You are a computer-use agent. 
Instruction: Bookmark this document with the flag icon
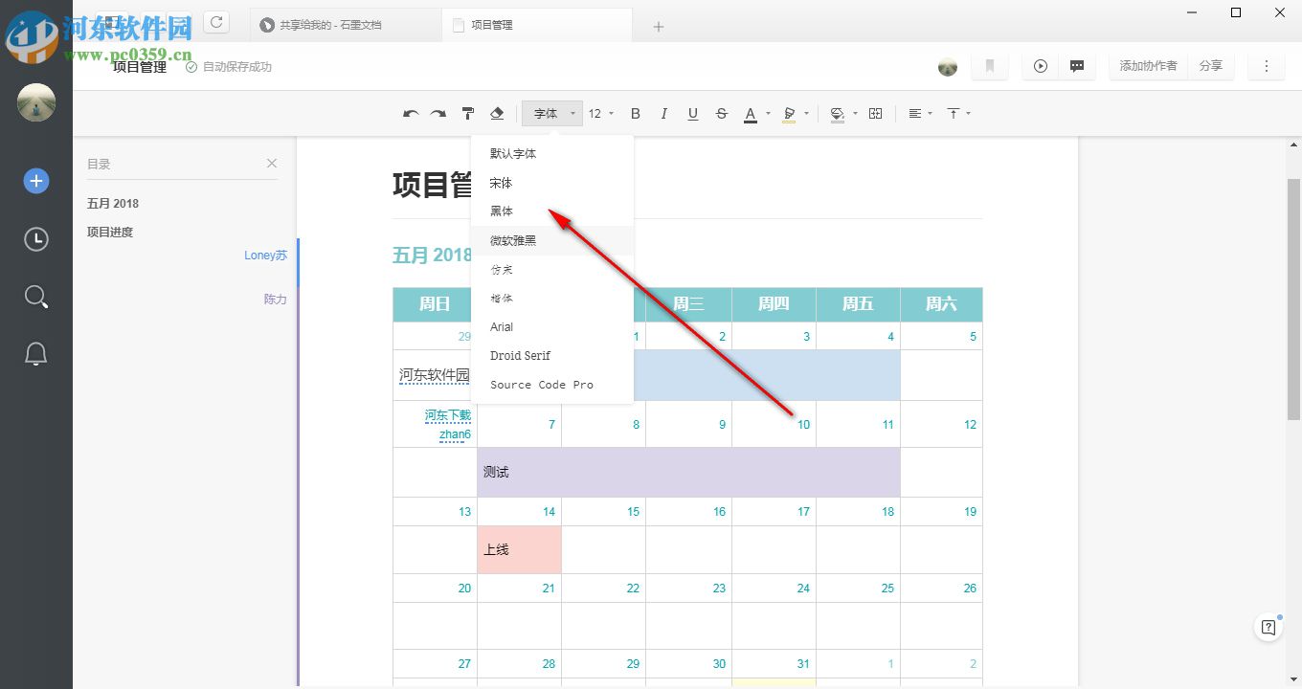coord(990,66)
